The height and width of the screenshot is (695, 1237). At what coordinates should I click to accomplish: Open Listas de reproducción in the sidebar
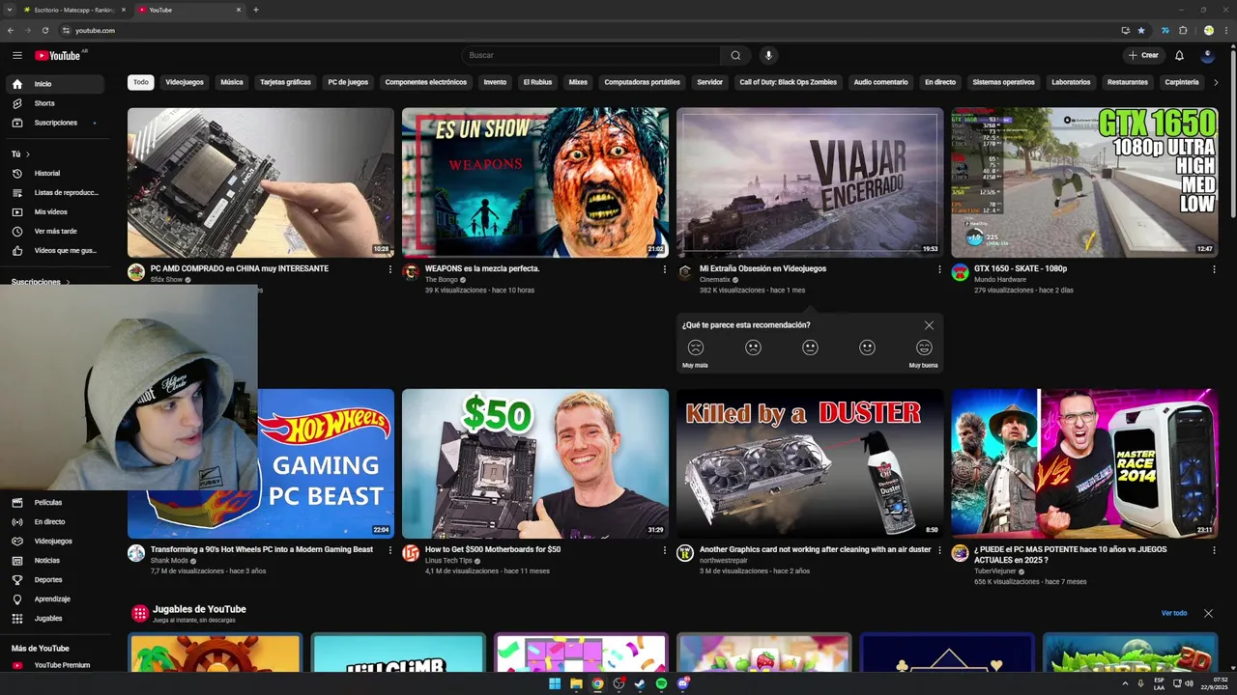(54, 193)
